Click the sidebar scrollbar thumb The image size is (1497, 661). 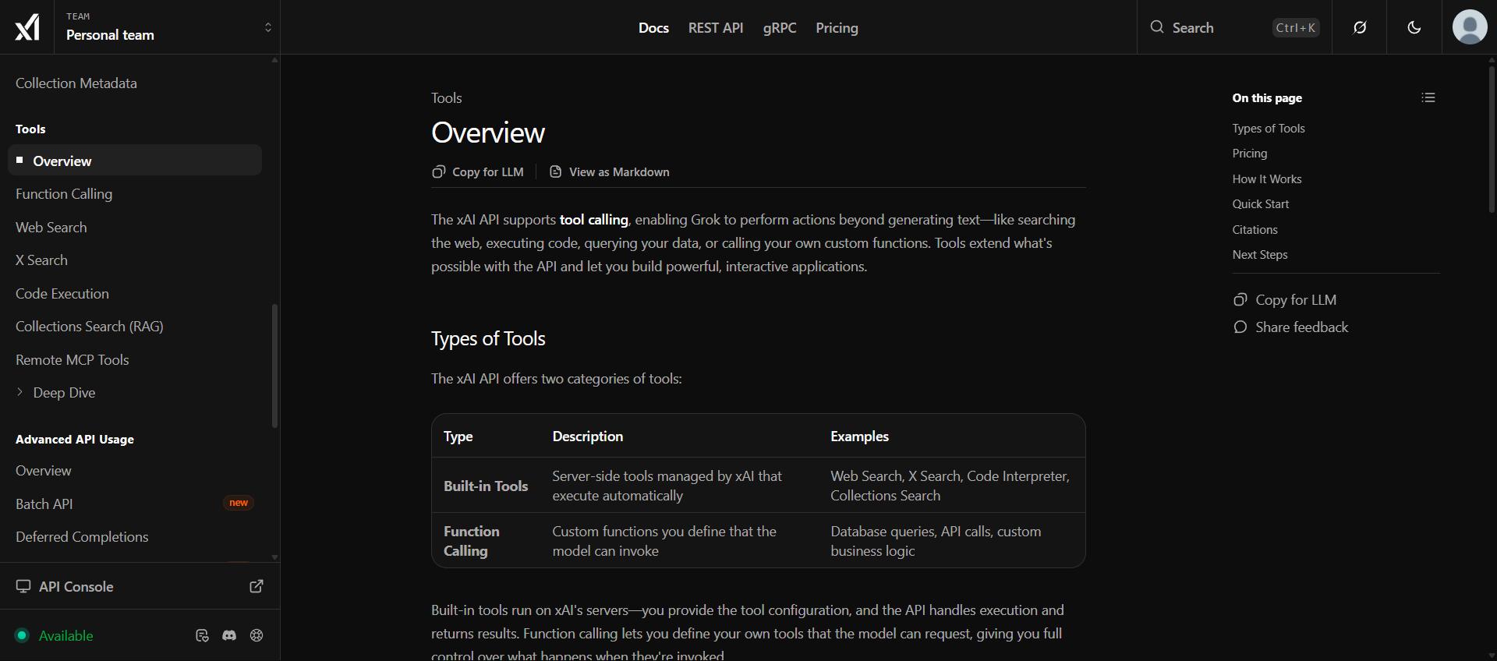(274, 366)
